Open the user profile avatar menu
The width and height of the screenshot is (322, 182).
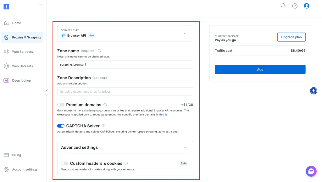click(x=306, y=6)
